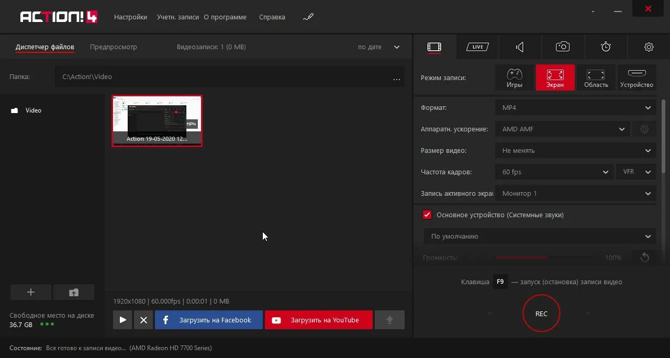
Task: Open hardware acceleration settings gear
Action: coord(644,129)
